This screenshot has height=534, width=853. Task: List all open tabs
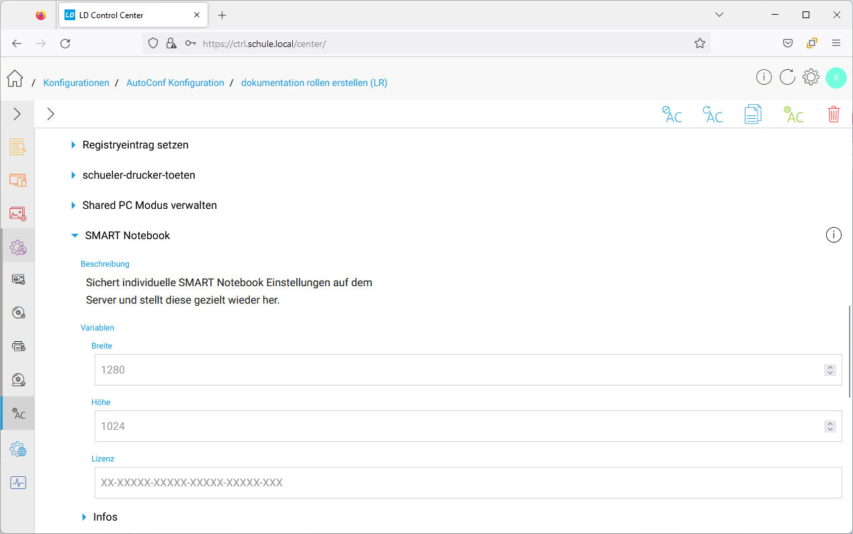pyautogui.click(x=719, y=15)
